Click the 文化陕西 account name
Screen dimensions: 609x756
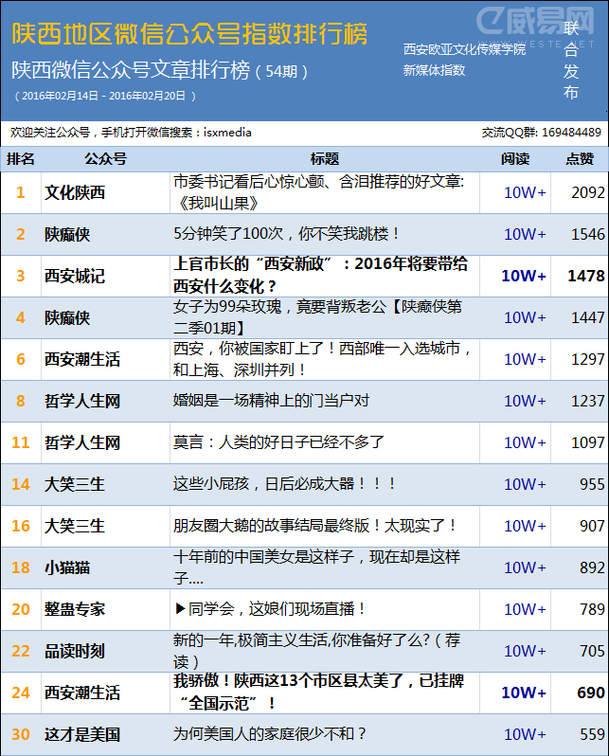click(76, 192)
